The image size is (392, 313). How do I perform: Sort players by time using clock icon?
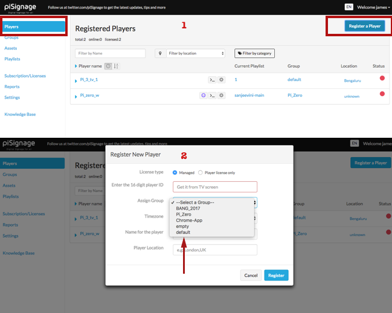click(108, 66)
